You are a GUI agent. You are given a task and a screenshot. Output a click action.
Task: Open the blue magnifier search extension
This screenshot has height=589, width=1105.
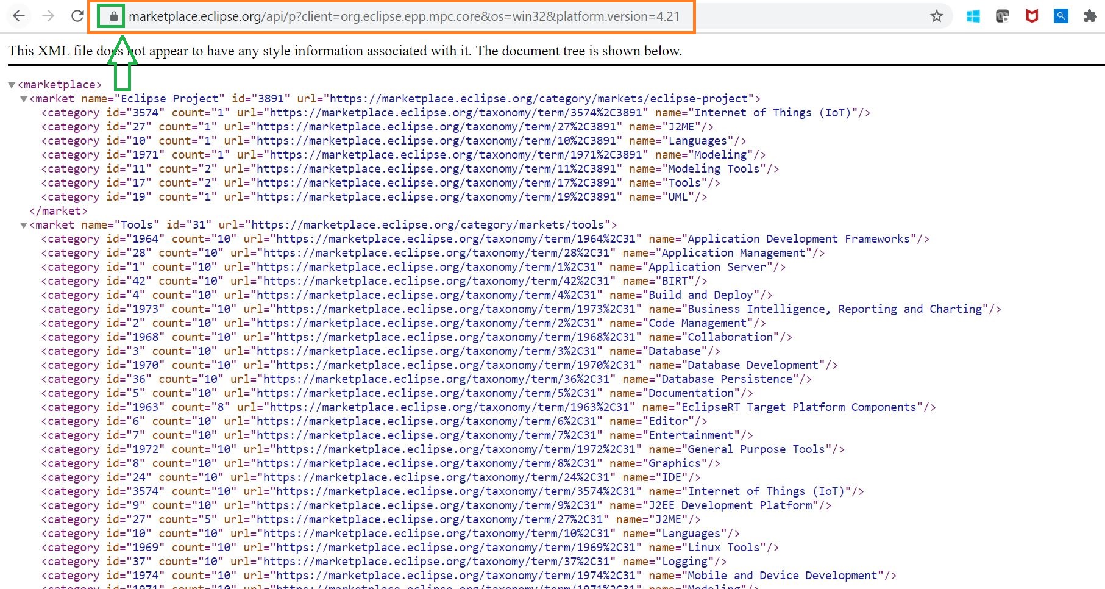1061,16
